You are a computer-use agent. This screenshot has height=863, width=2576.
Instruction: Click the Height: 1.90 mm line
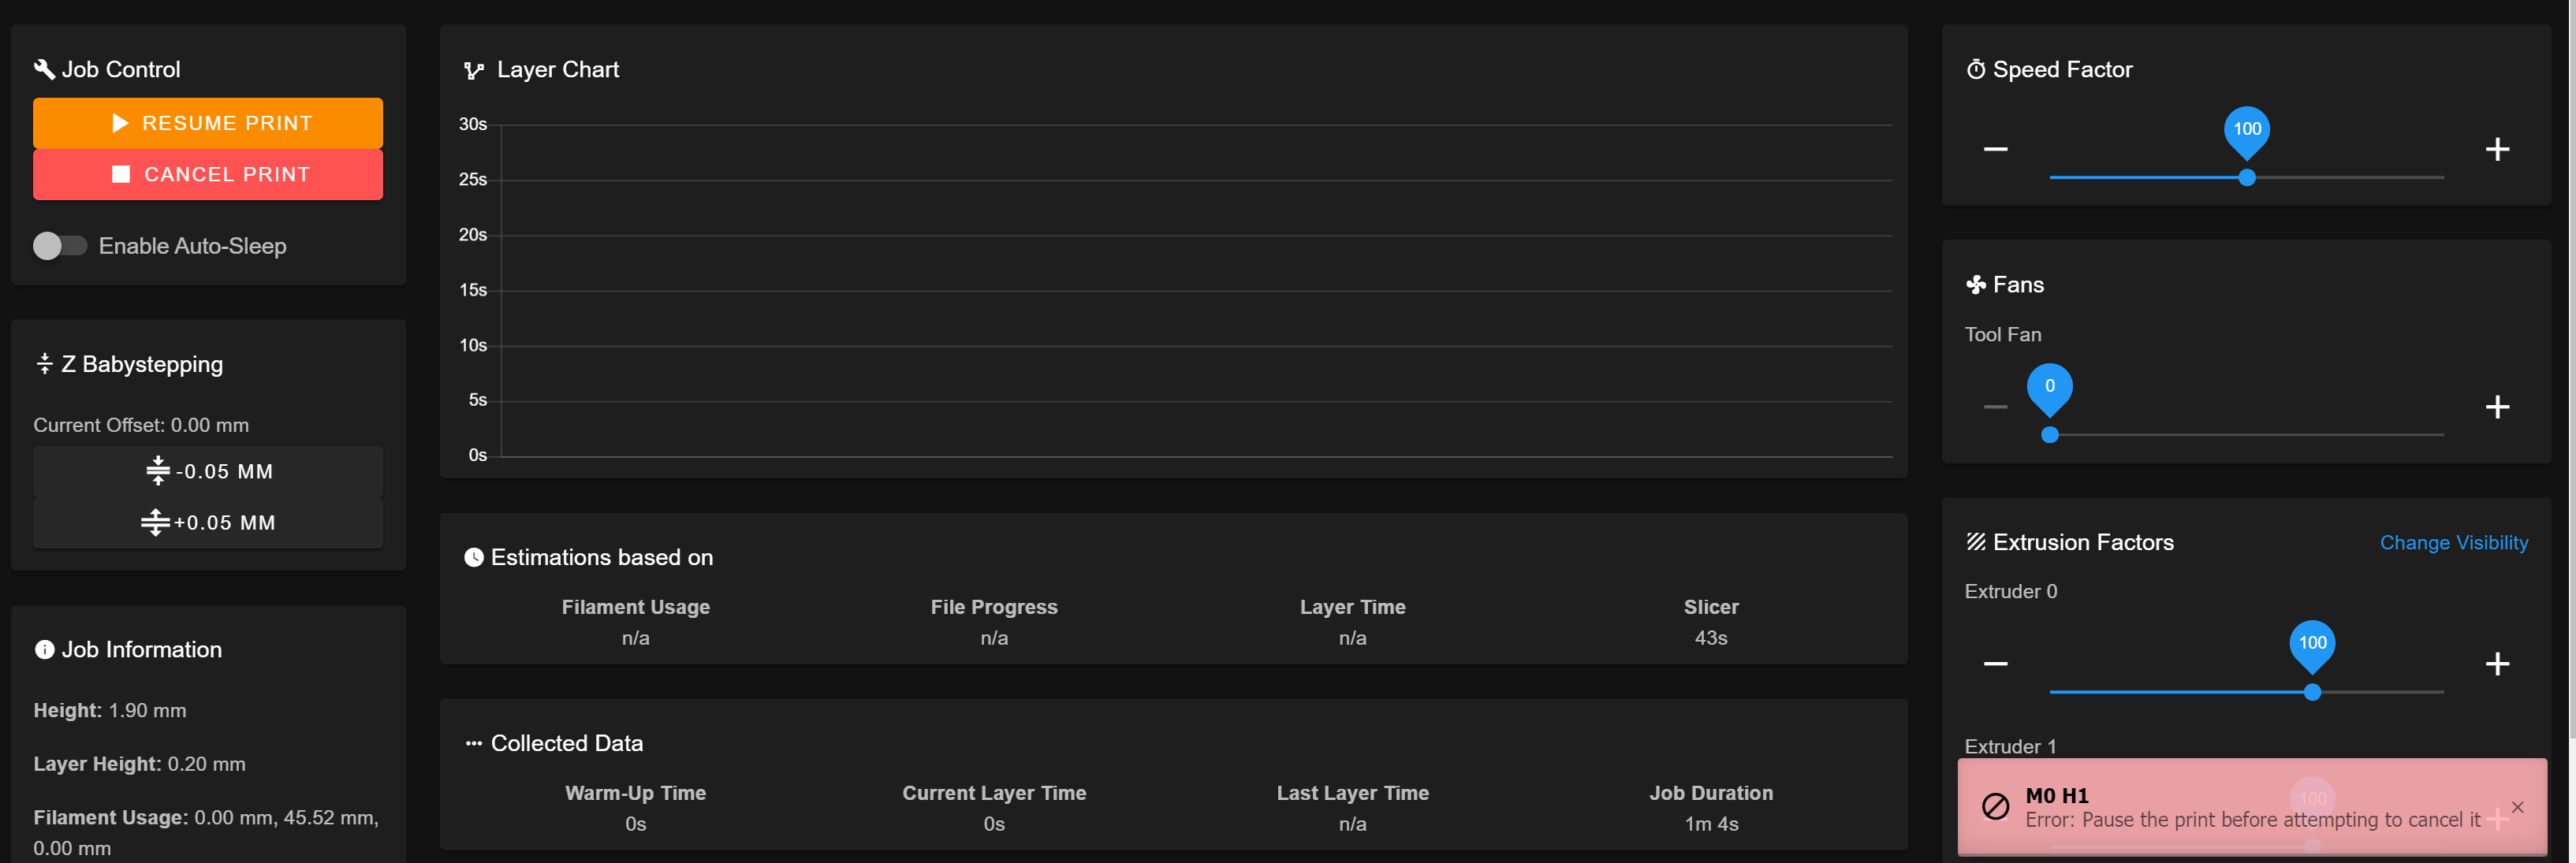110,711
